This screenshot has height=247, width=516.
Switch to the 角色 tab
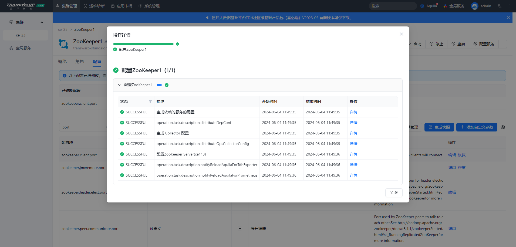click(80, 62)
